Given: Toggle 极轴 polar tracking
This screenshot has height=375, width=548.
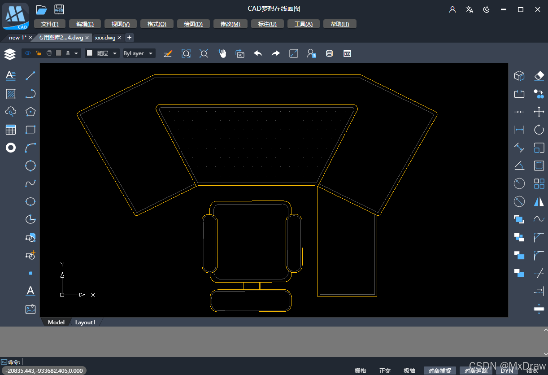Looking at the screenshot, I should pyautogui.click(x=409, y=371).
